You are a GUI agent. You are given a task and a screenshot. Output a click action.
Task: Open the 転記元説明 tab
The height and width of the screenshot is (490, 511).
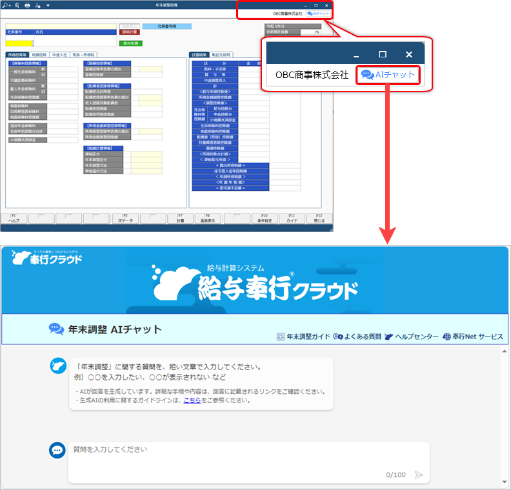(221, 55)
